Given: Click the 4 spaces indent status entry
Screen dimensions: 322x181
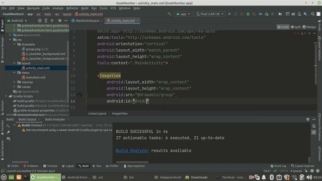Looking at the screenshot, I should click(x=296, y=171).
